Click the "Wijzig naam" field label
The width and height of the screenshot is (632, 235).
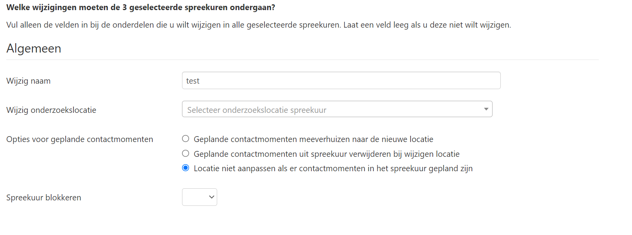pyautogui.click(x=29, y=81)
